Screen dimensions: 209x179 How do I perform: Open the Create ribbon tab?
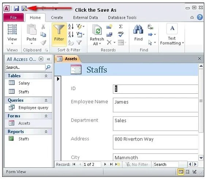pyautogui.click(x=57, y=18)
